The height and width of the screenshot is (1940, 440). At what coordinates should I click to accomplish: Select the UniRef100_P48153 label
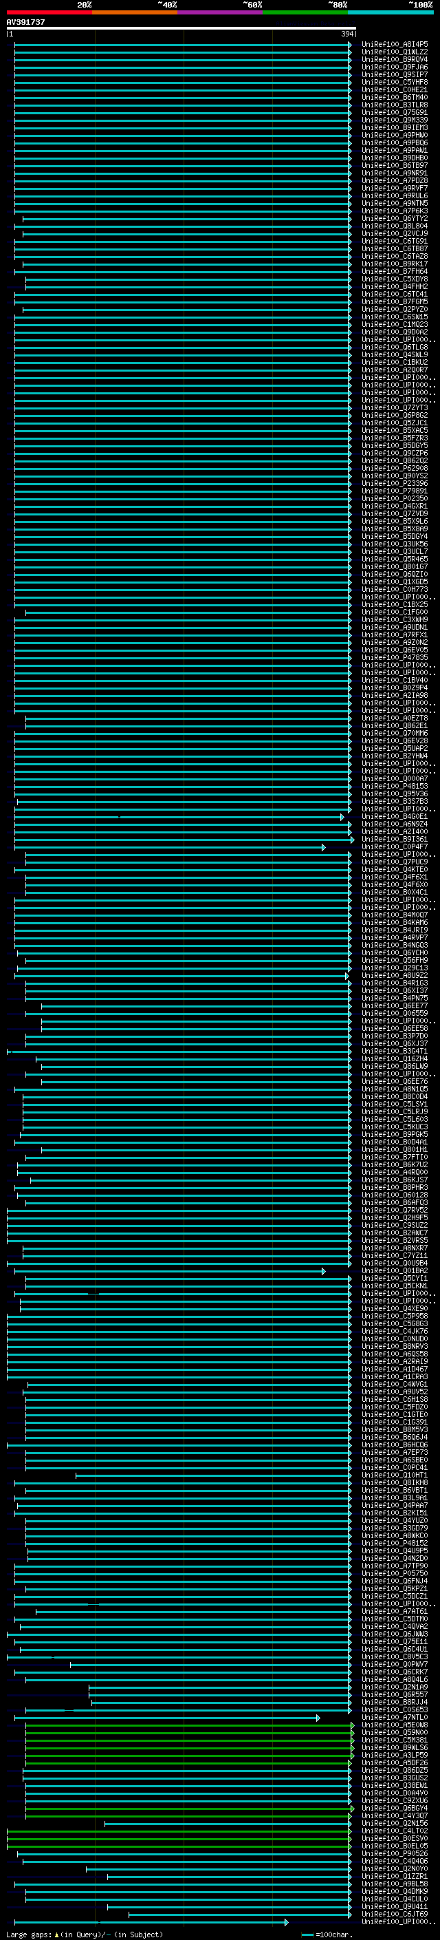pos(395,786)
